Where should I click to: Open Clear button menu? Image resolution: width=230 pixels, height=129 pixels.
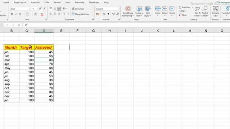[183, 15]
